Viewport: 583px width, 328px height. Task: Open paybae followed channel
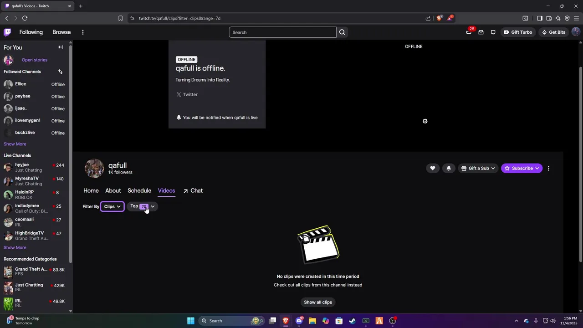tap(35, 97)
